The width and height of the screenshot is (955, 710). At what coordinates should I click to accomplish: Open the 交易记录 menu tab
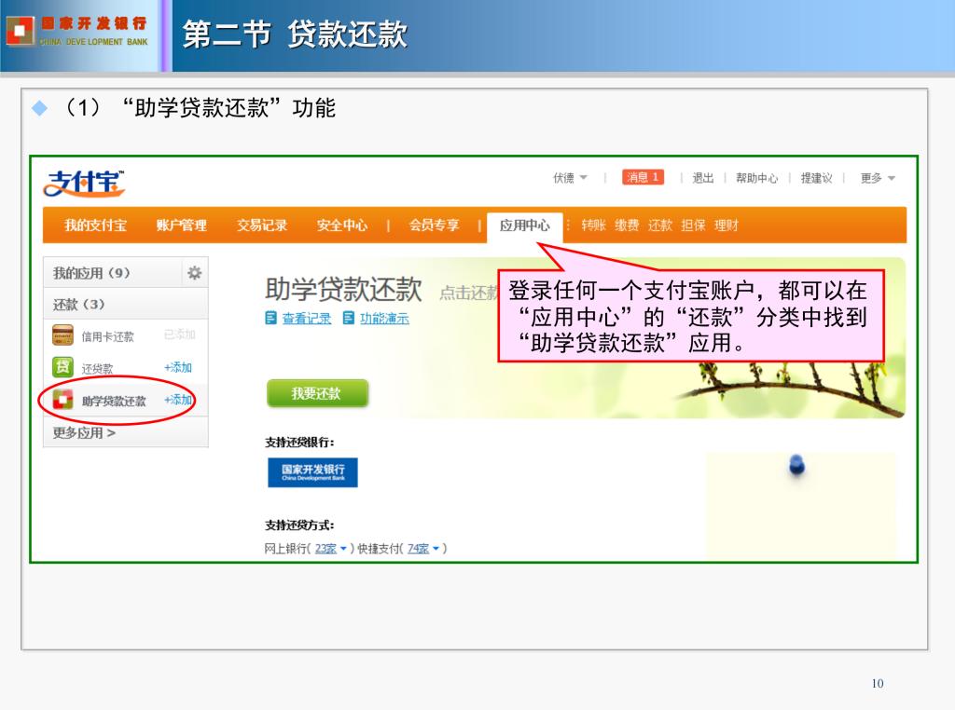(x=262, y=225)
